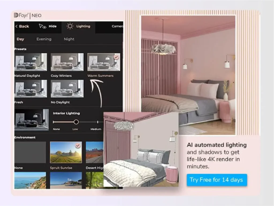
Task: Open the rendered pink bedroom image
Action: point(188,75)
